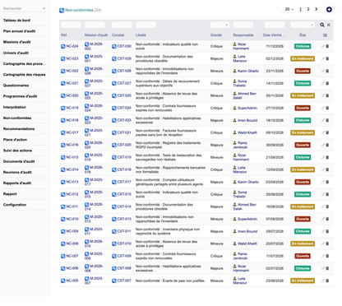
Task: Edit row NC-013 with pencil icon
Action: point(323,182)
